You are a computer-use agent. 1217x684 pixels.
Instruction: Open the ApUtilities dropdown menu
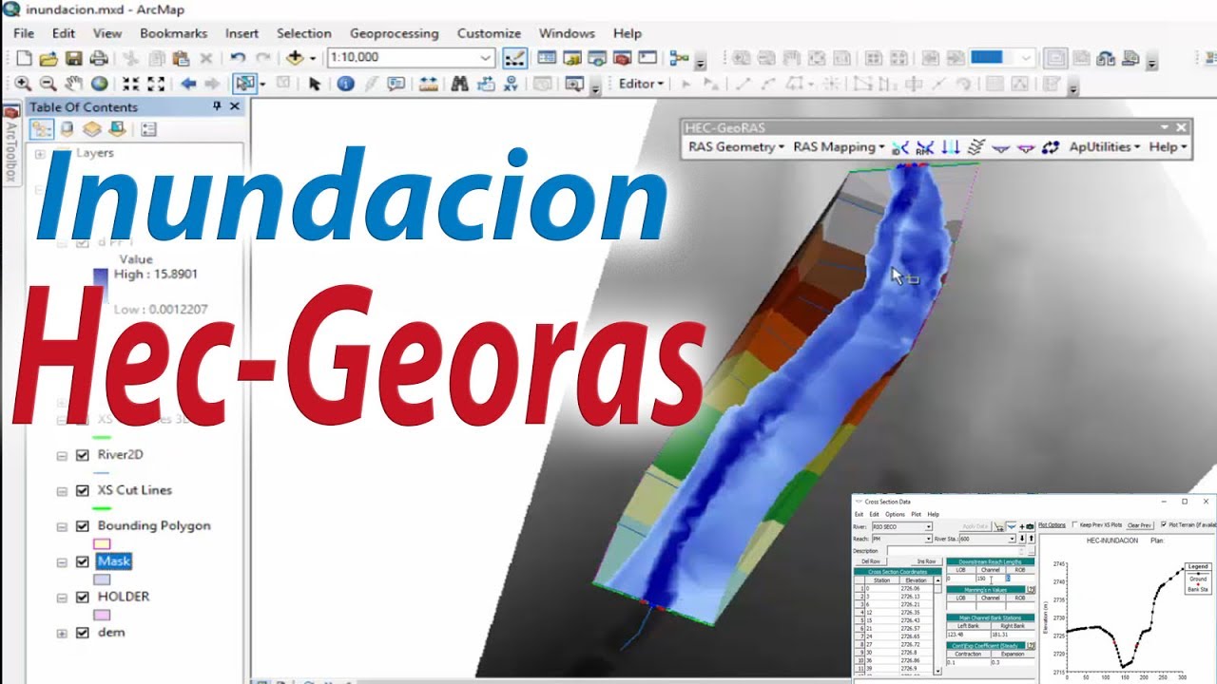click(1105, 147)
